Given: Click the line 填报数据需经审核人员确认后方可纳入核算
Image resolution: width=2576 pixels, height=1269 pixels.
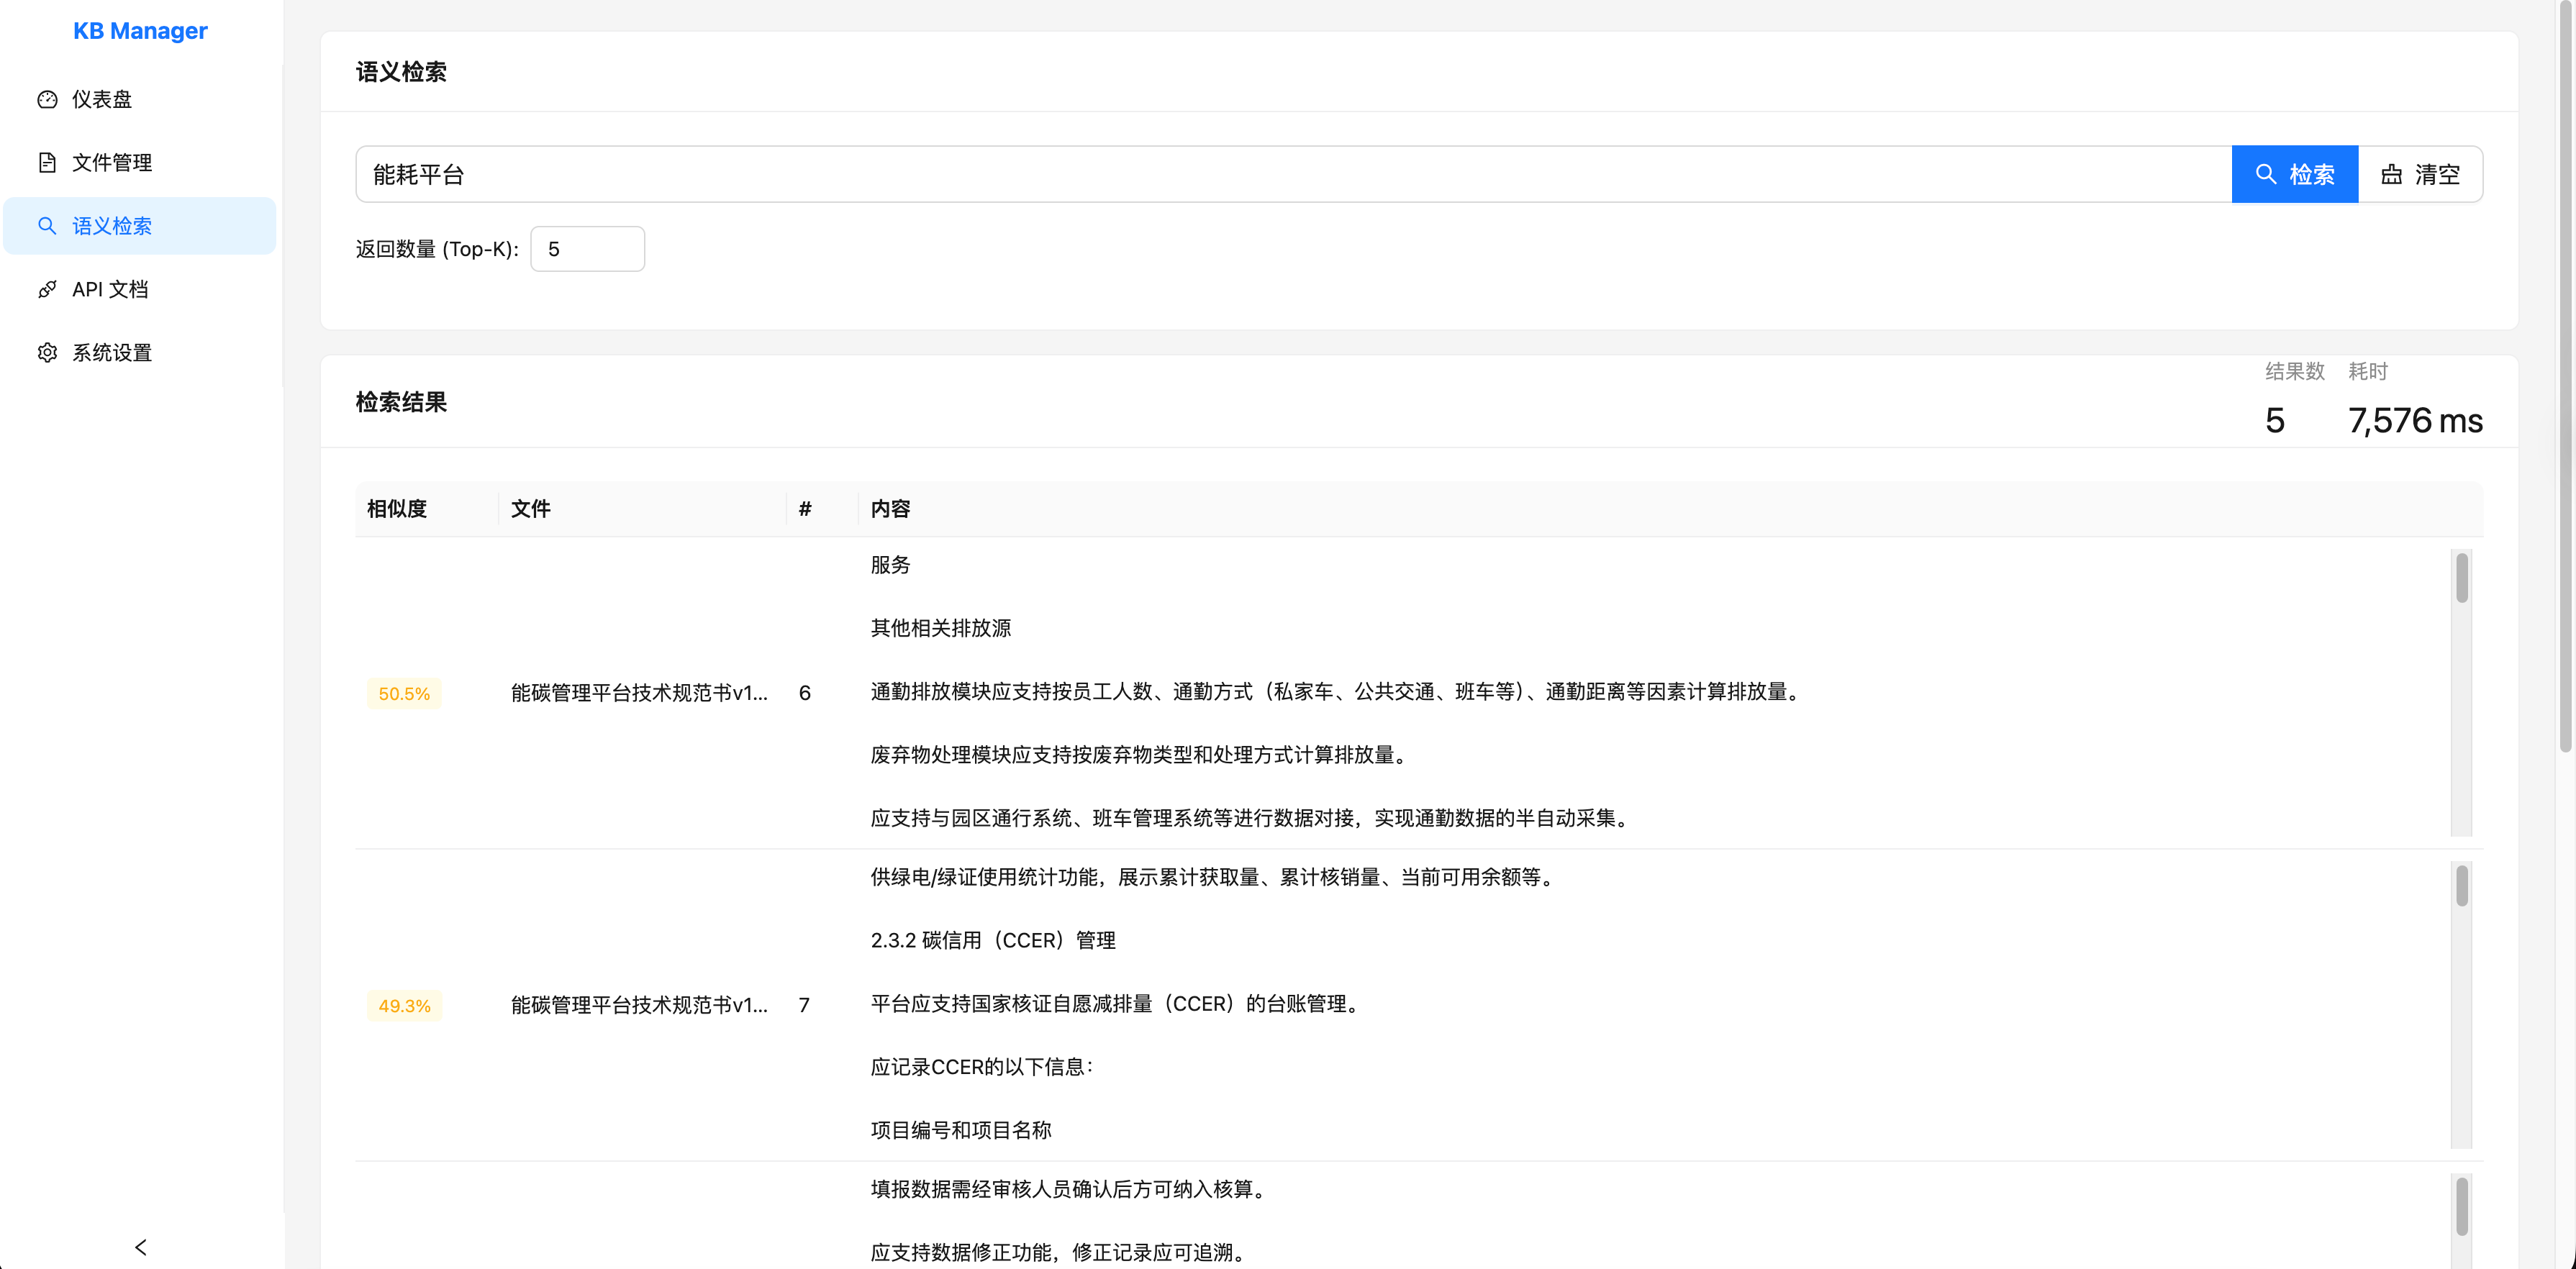Looking at the screenshot, I should pyautogui.click(x=1071, y=1189).
